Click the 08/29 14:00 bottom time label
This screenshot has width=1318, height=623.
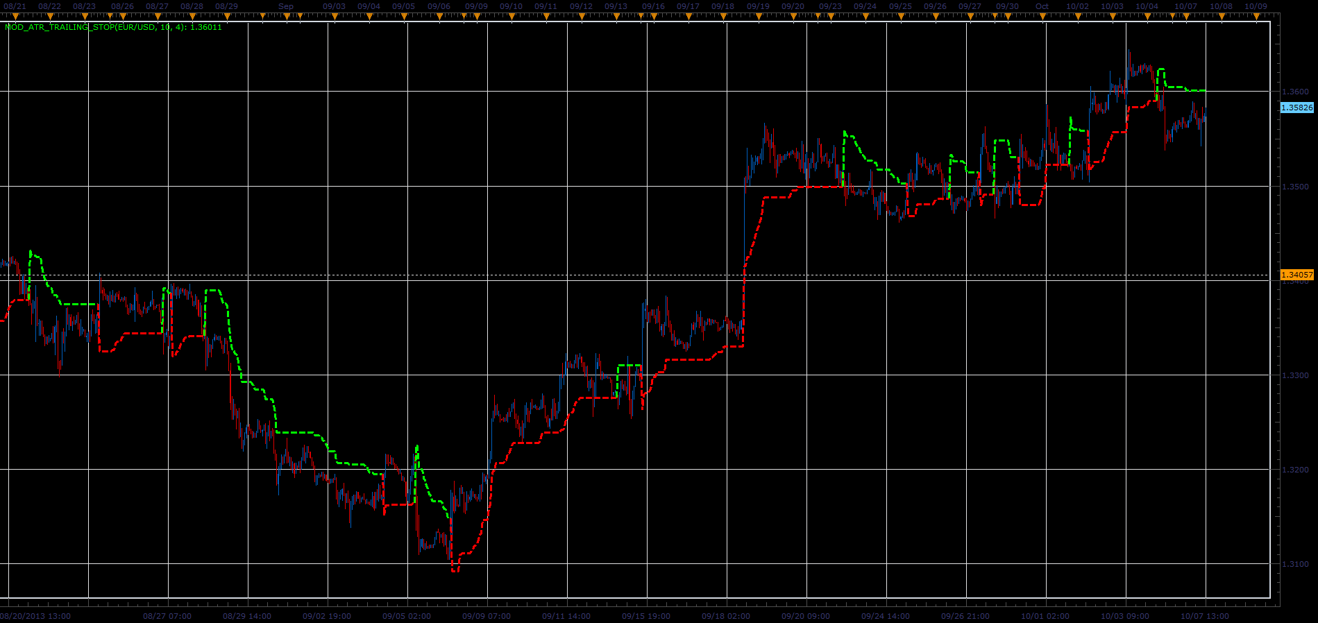247,616
